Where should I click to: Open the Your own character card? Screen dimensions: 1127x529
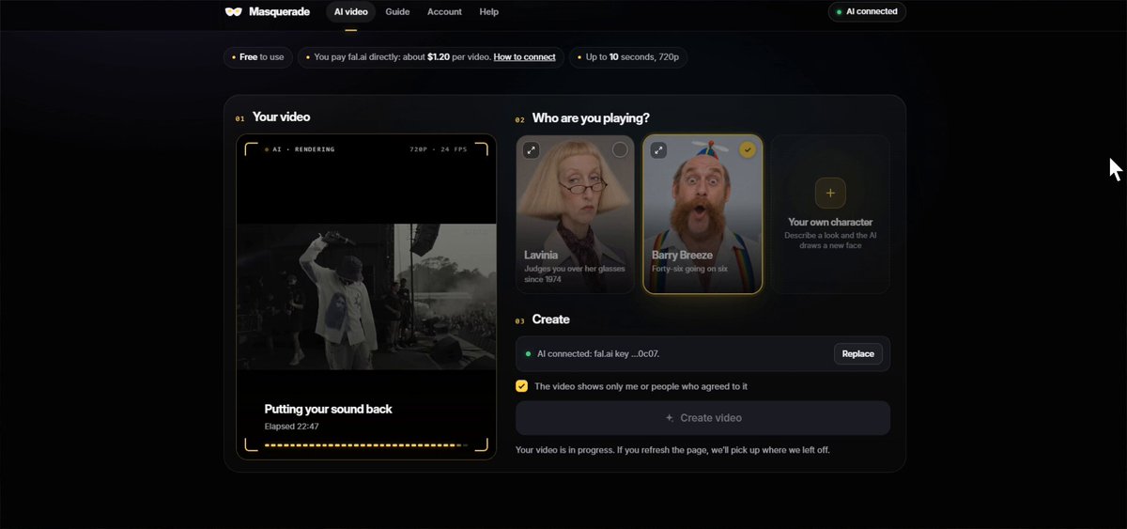(830, 214)
